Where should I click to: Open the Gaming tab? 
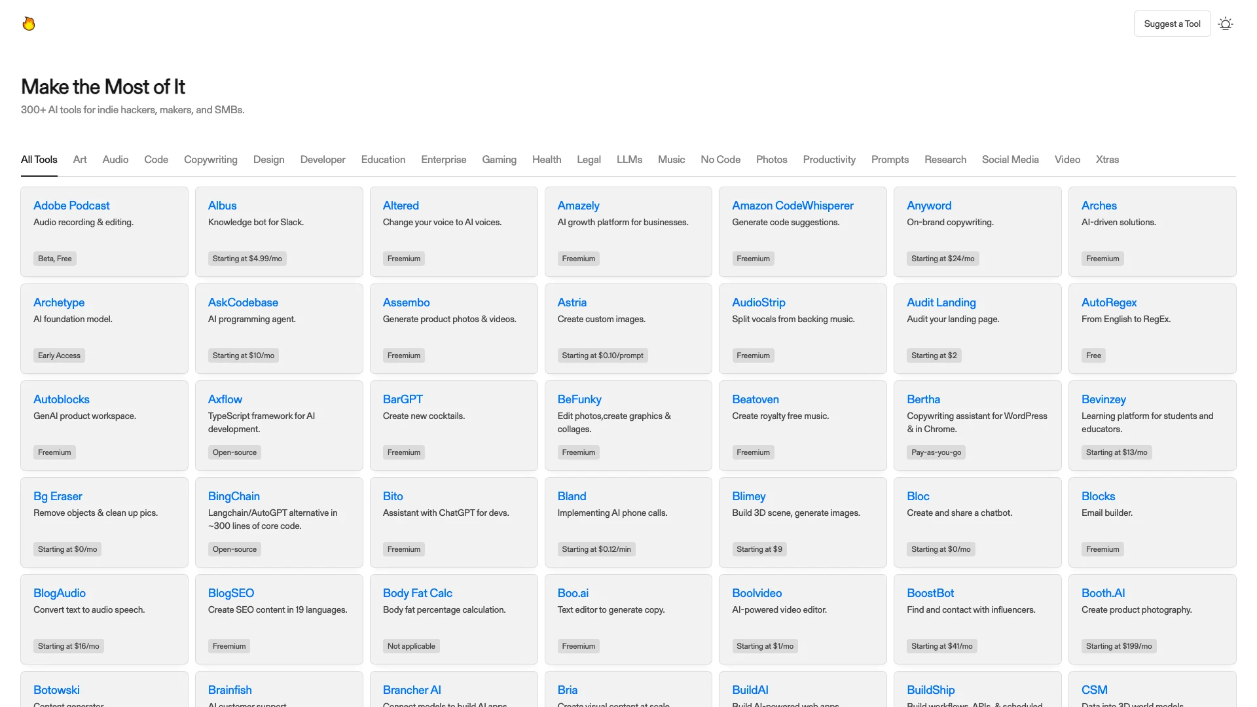click(x=499, y=159)
